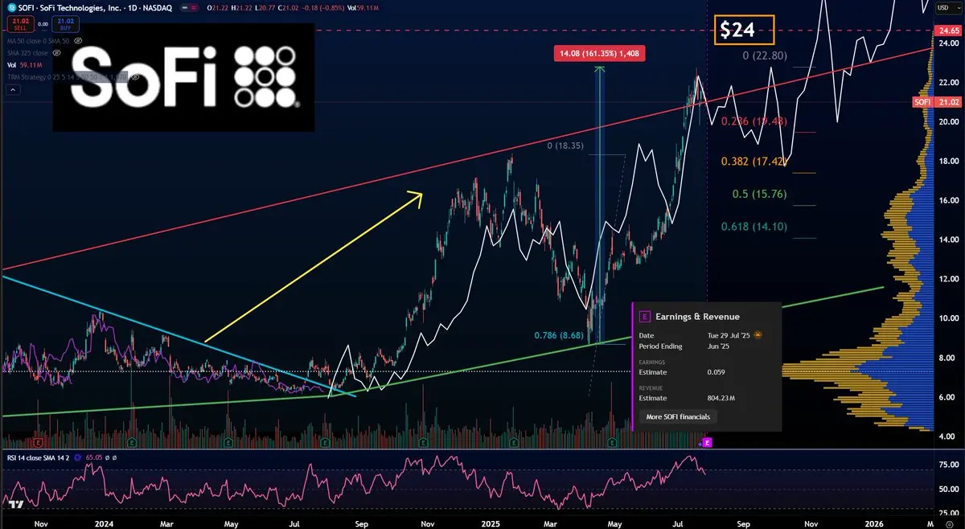
Task: Select the Vol 59.11M legend entry
Action: pos(25,65)
